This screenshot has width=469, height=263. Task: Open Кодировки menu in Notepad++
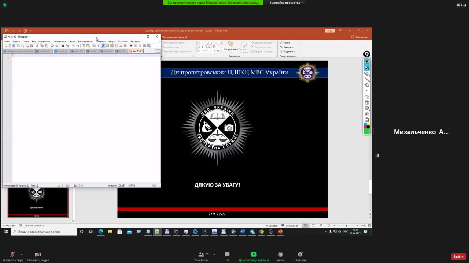tap(44, 42)
